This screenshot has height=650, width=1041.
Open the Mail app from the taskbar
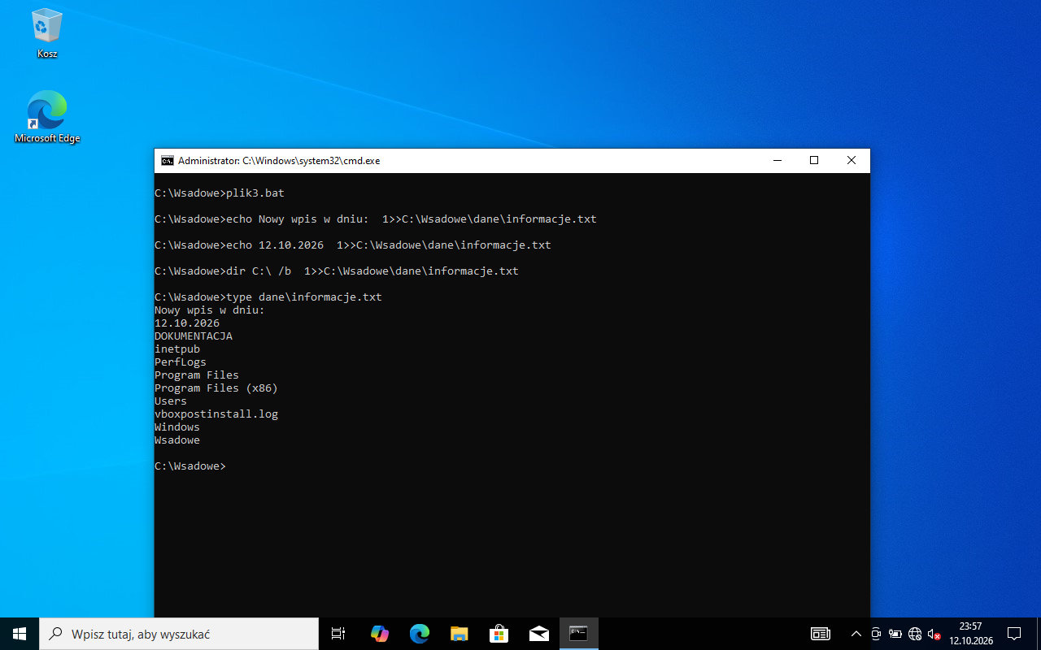[538, 634]
